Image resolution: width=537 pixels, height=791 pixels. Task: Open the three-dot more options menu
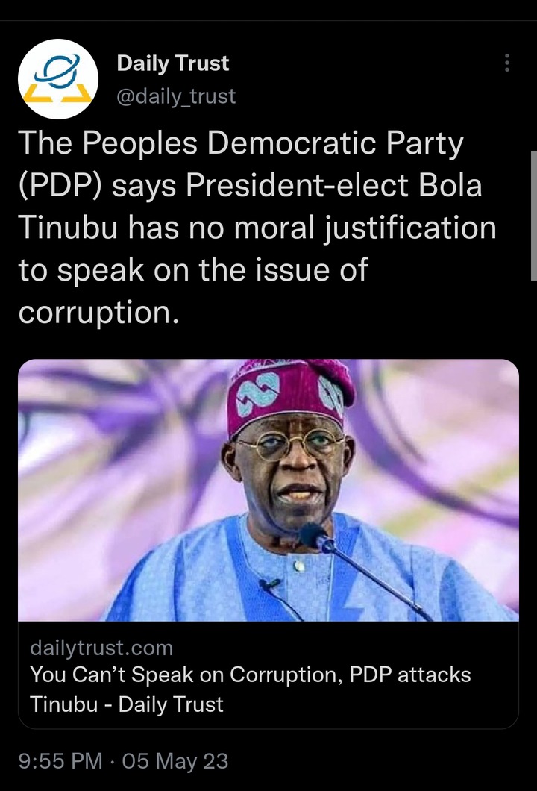tap(506, 63)
